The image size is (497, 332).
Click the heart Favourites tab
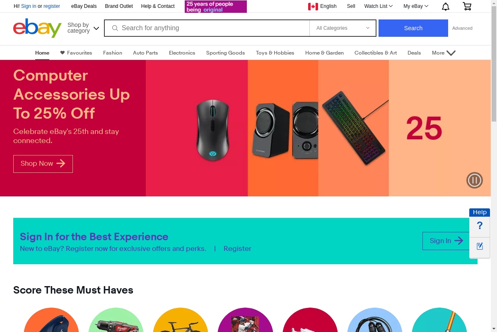tap(76, 53)
